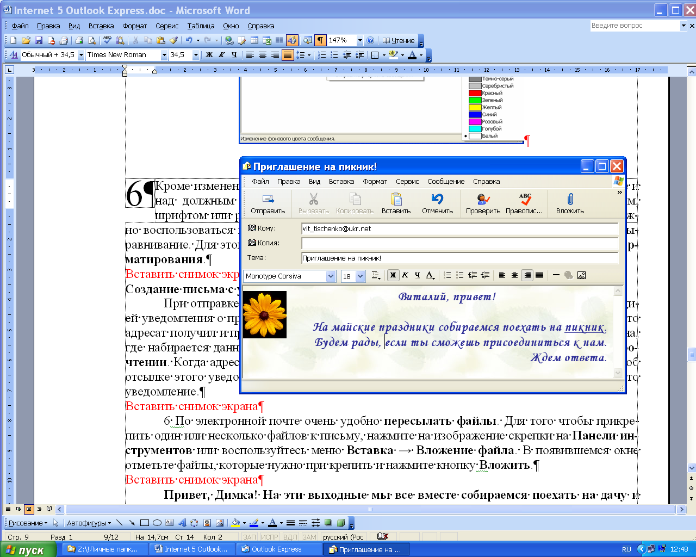Click Отменить undo icon in message toolbar
This screenshot has height=557, width=696.
437,203
